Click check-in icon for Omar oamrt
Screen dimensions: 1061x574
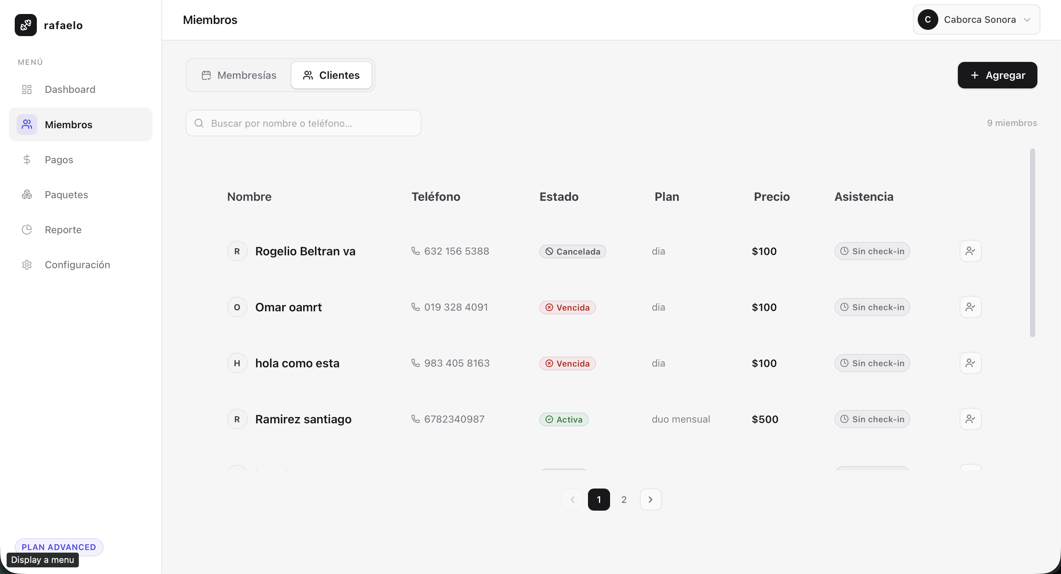pyautogui.click(x=970, y=307)
